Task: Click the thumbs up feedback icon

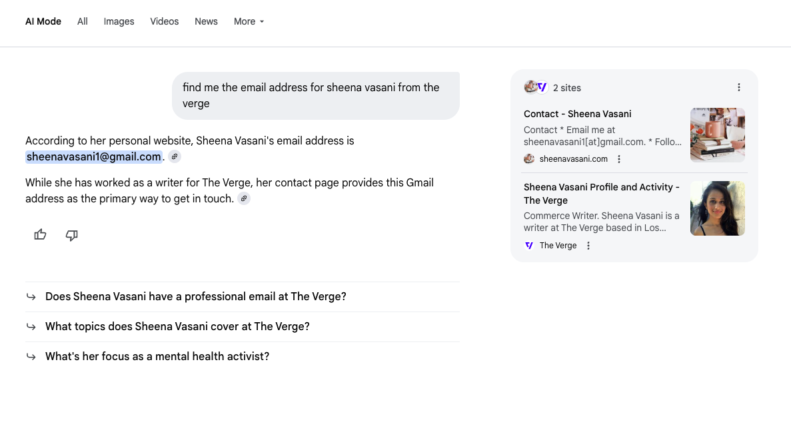Action: (40, 234)
